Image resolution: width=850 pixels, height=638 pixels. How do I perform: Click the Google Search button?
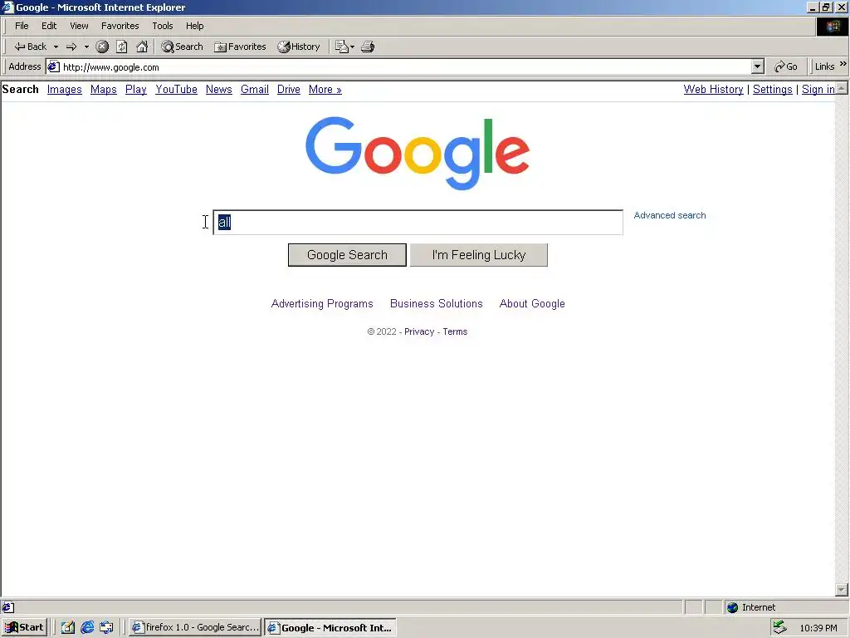pos(347,255)
